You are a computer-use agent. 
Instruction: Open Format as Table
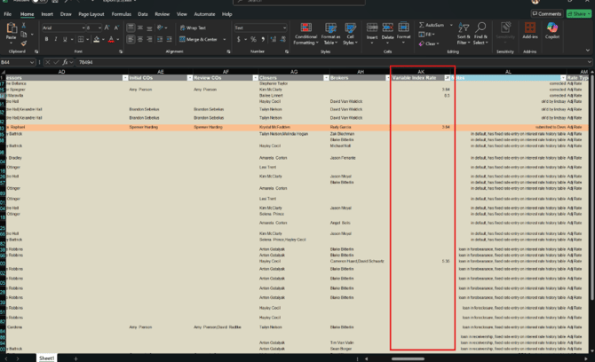tap(330, 34)
